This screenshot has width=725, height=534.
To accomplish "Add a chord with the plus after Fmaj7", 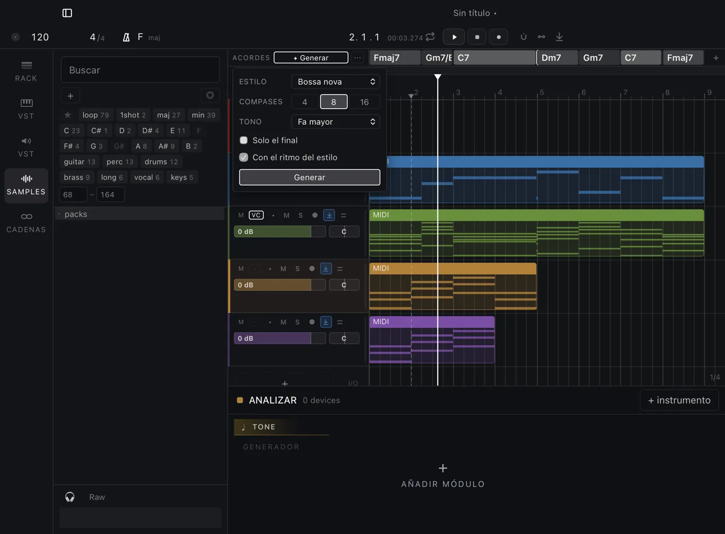I will (716, 58).
